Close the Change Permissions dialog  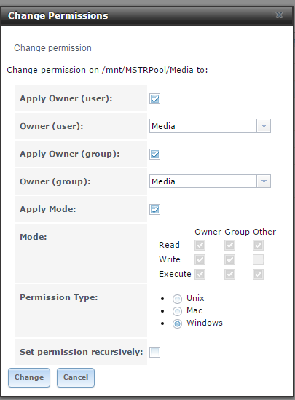(x=280, y=15)
